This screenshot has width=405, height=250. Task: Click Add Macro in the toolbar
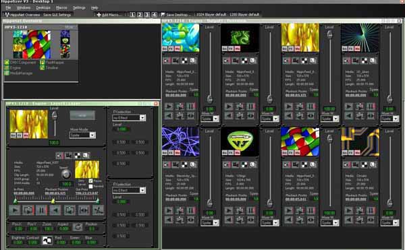click(109, 15)
